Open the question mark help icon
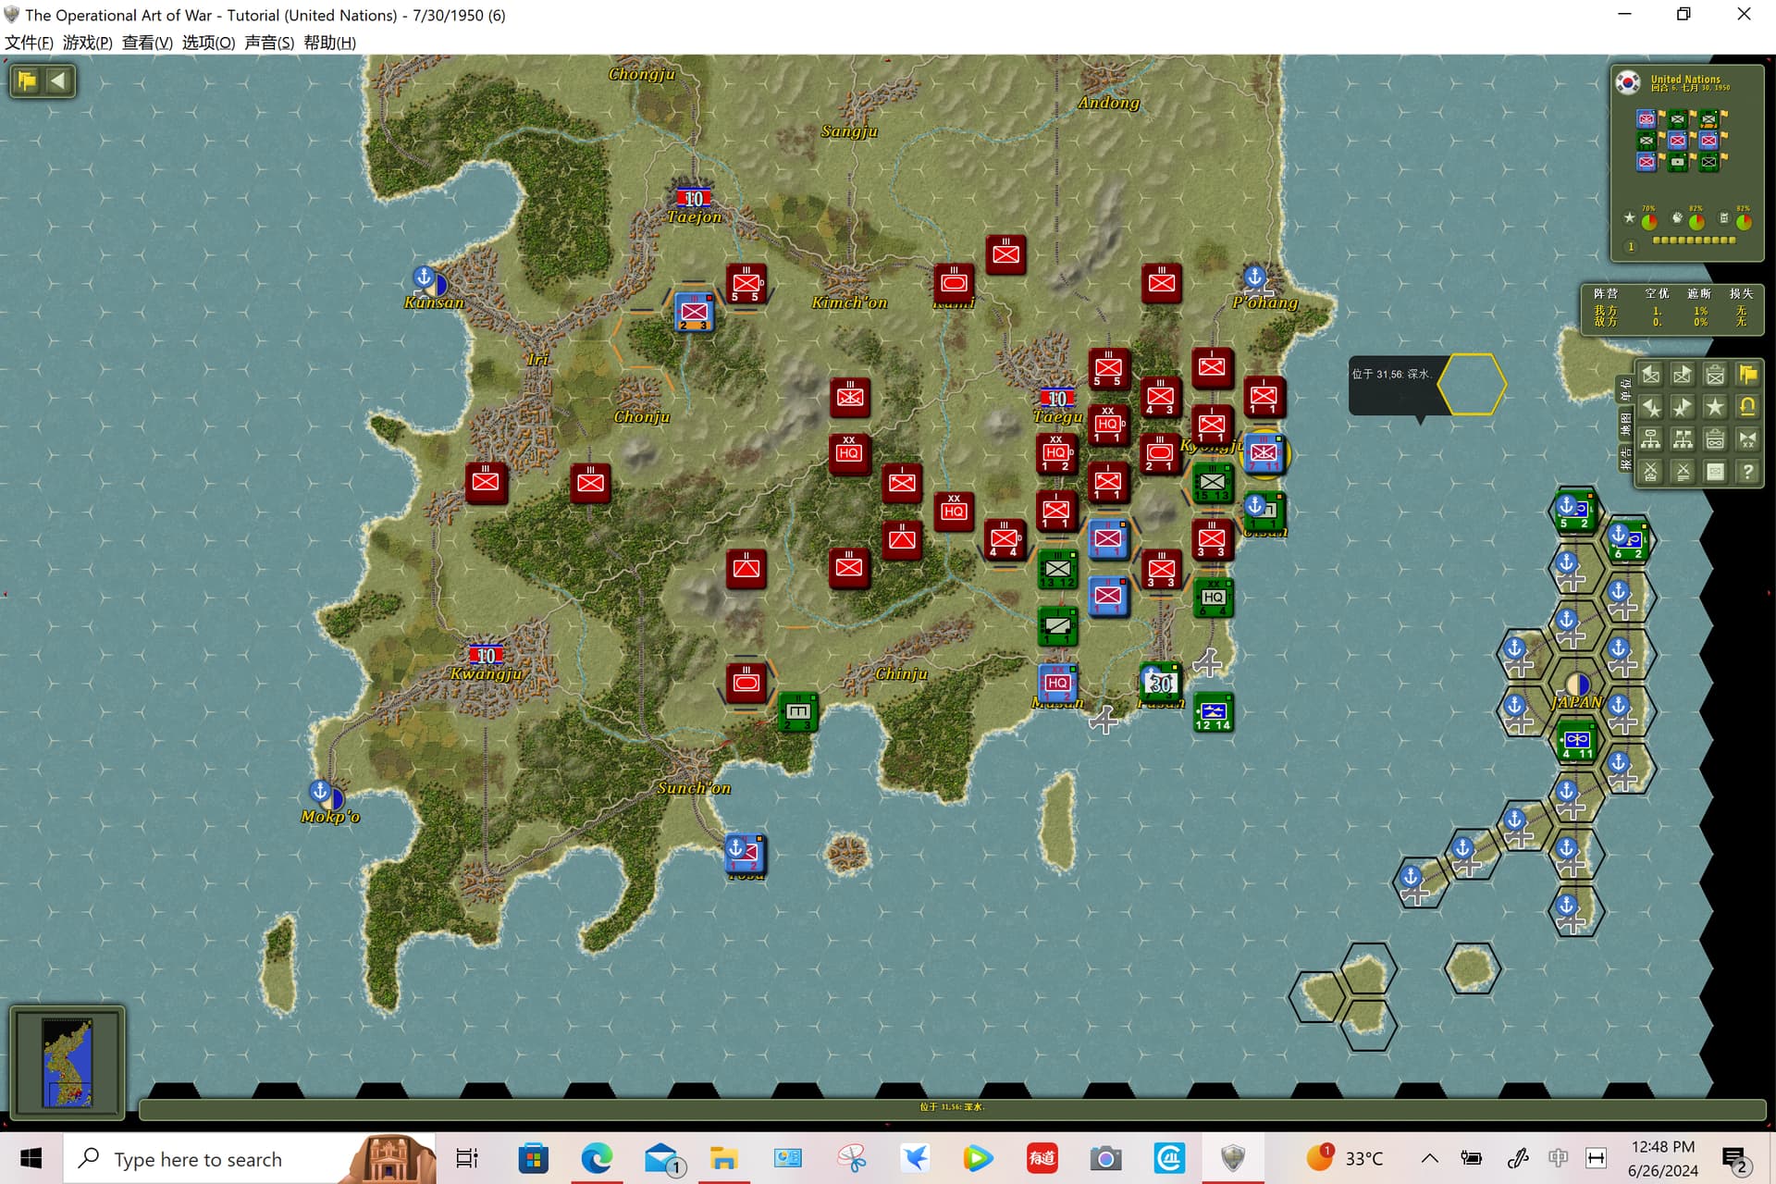Screen dimensions: 1776x1184 [1747, 472]
